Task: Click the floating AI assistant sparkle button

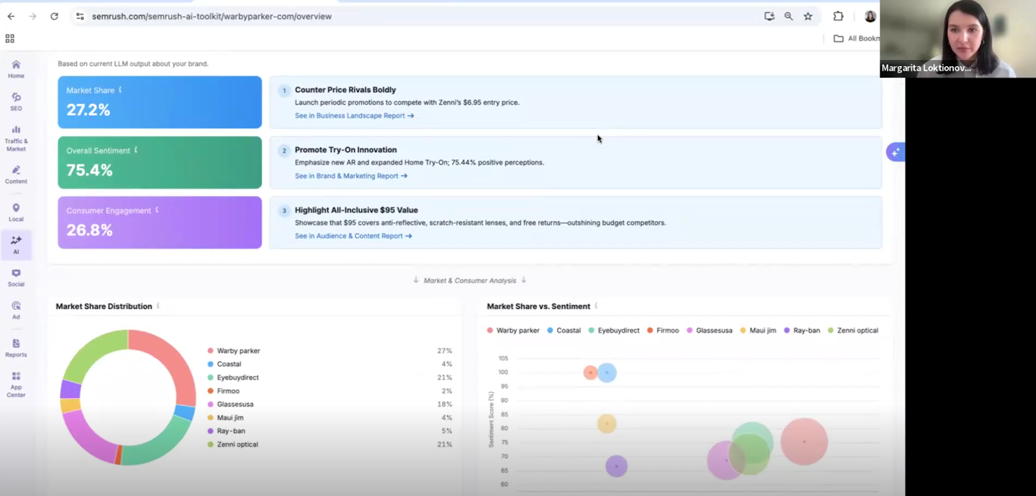Action: [x=895, y=152]
